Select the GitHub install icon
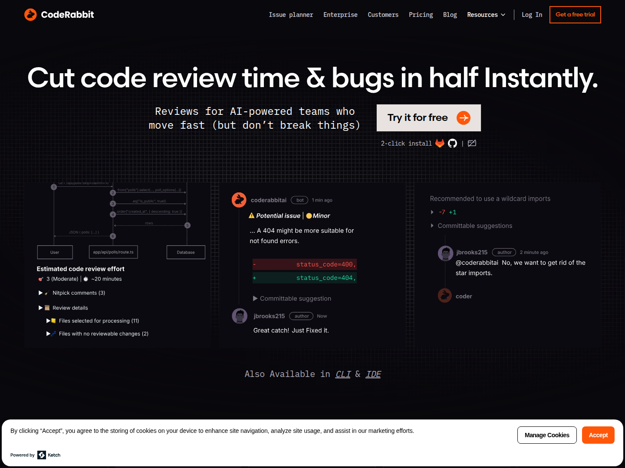Screen dimensions: 625x468 click(x=452, y=143)
